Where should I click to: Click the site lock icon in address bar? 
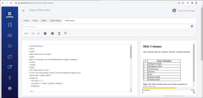click(16, 3)
